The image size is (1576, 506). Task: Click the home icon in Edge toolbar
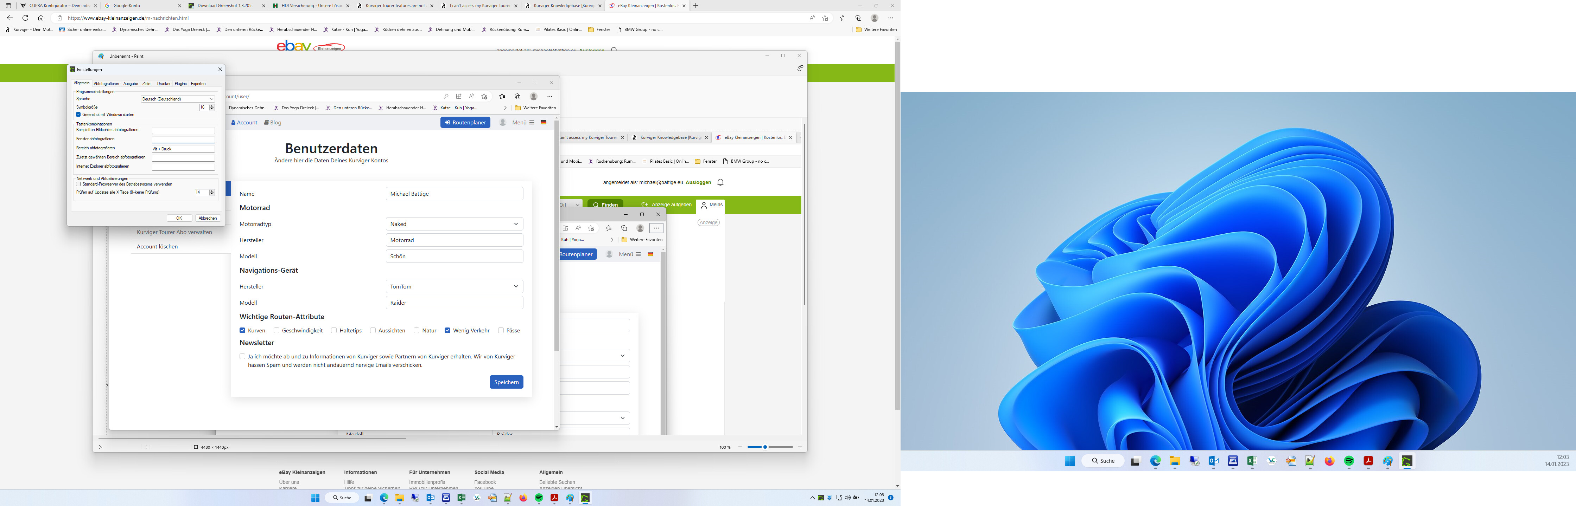[x=40, y=18]
